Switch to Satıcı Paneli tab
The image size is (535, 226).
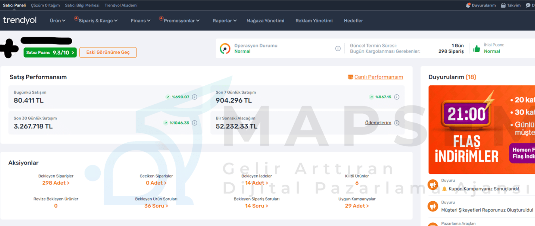(14, 5)
